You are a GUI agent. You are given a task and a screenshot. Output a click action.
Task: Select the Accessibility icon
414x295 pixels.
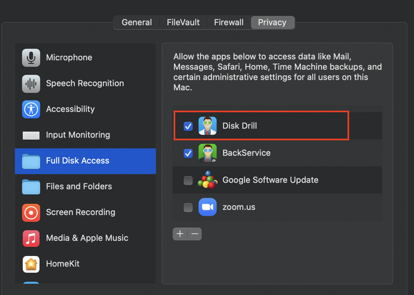pos(31,109)
